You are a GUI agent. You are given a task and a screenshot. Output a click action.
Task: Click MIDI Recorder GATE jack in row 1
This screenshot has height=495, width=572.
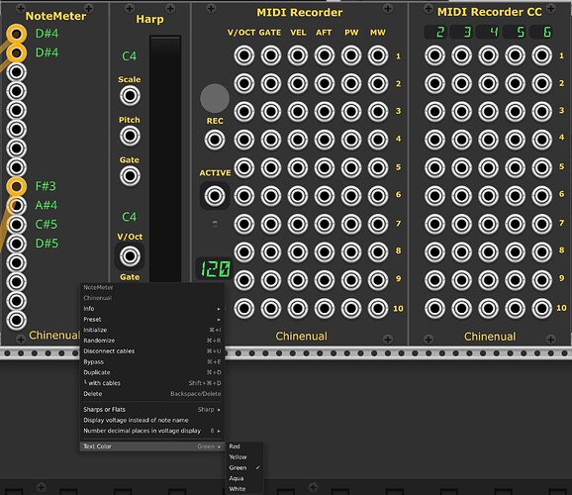(x=271, y=55)
